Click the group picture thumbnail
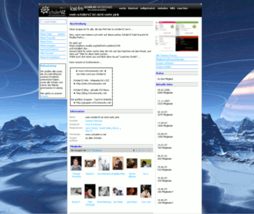254x214 pixels. click(177, 36)
